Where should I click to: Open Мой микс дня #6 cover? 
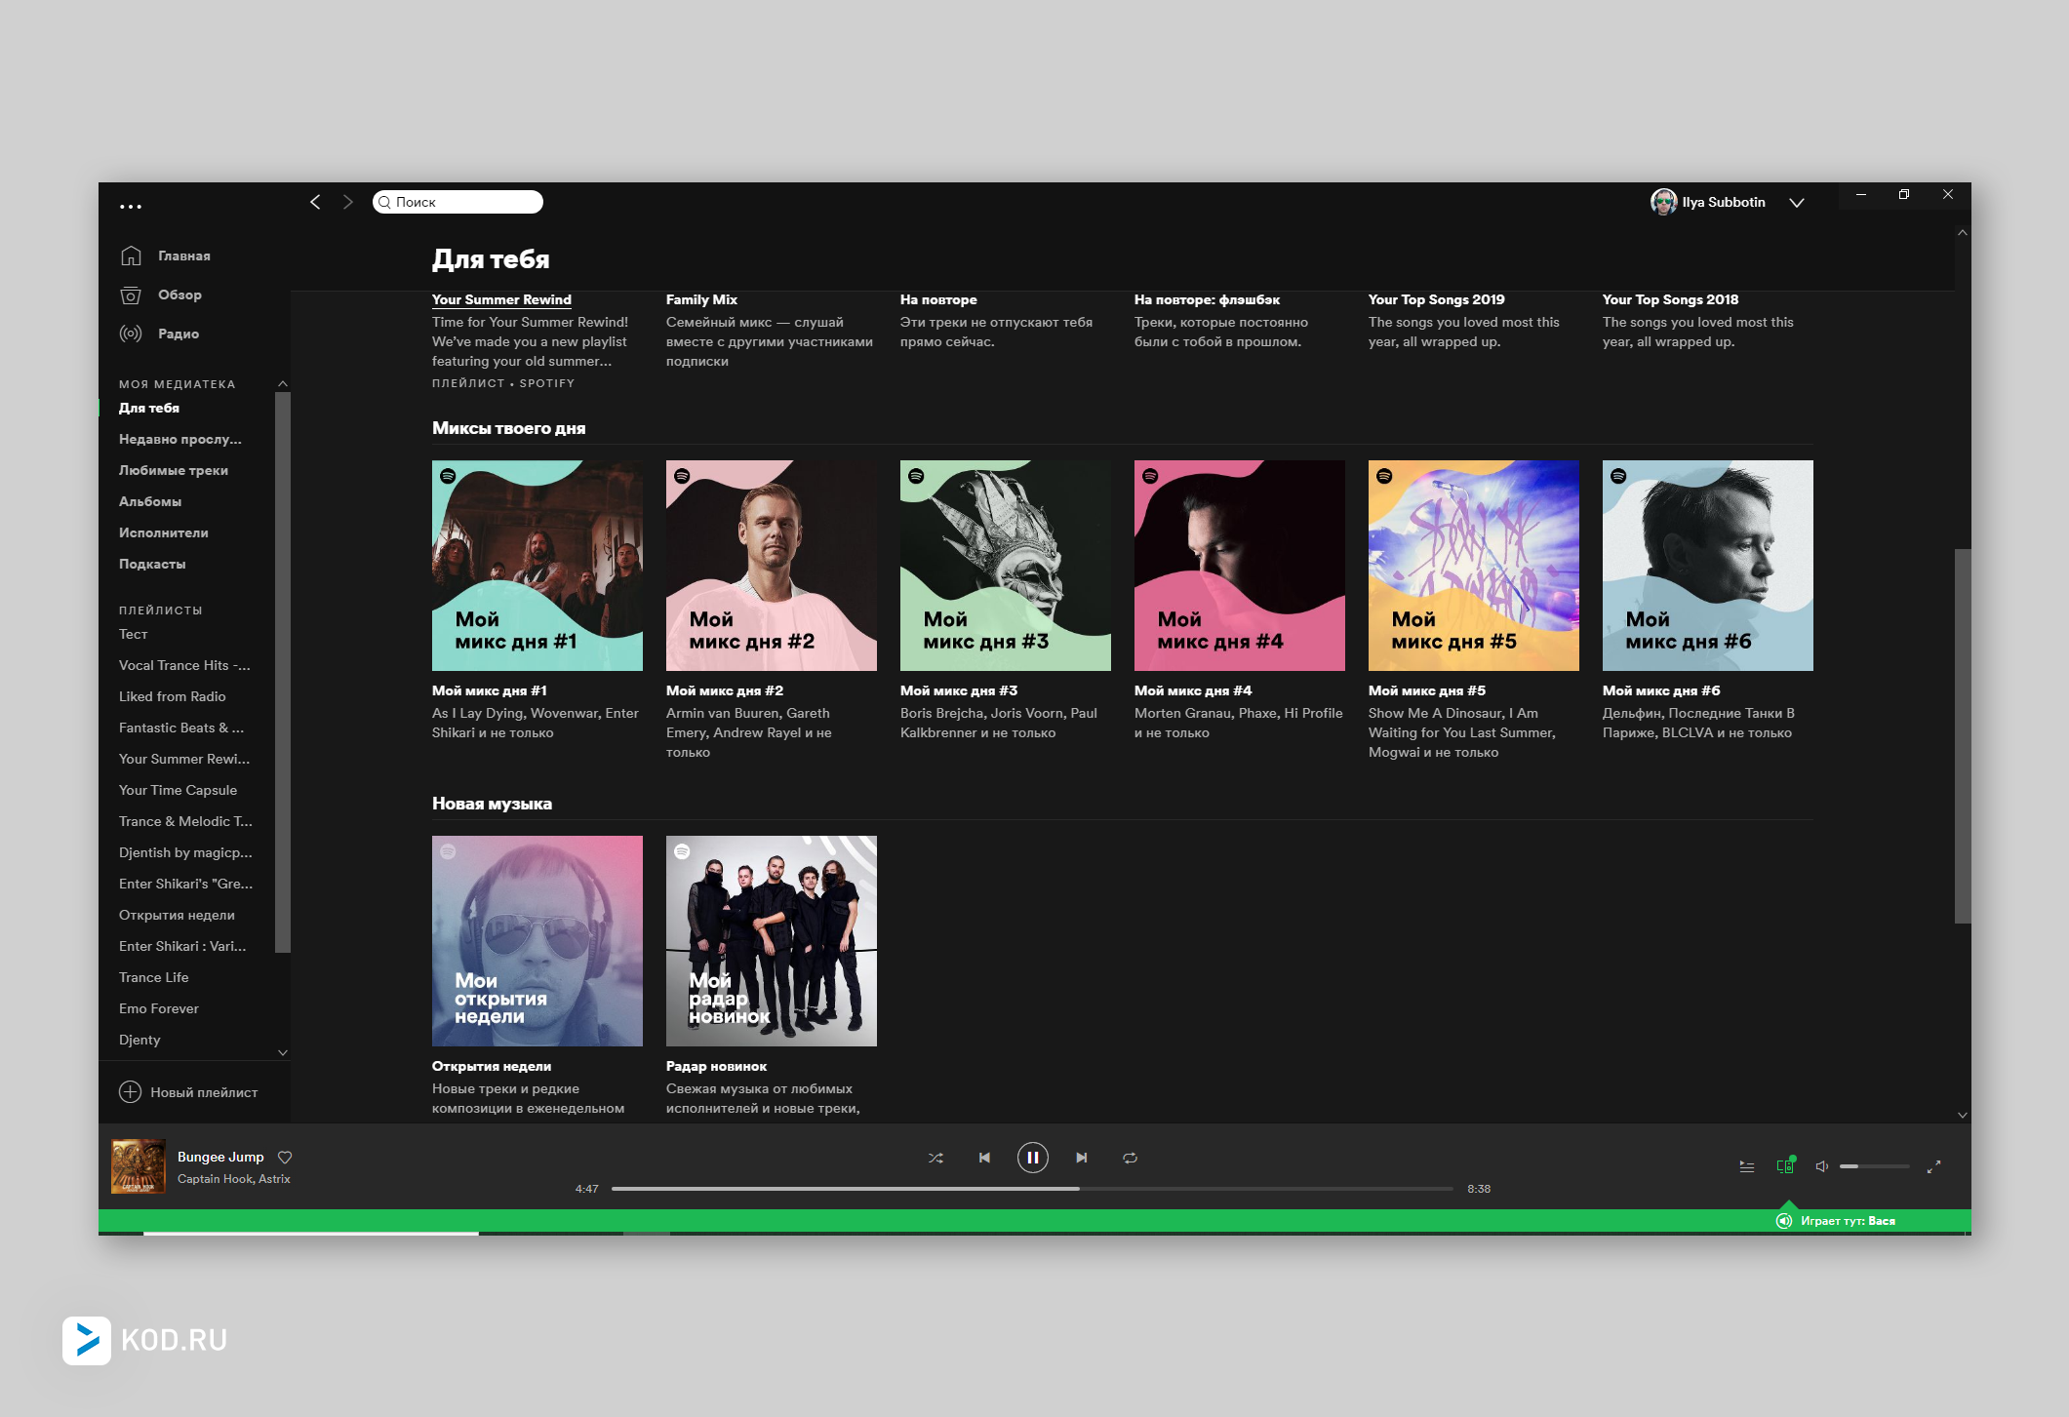tap(1708, 566)
